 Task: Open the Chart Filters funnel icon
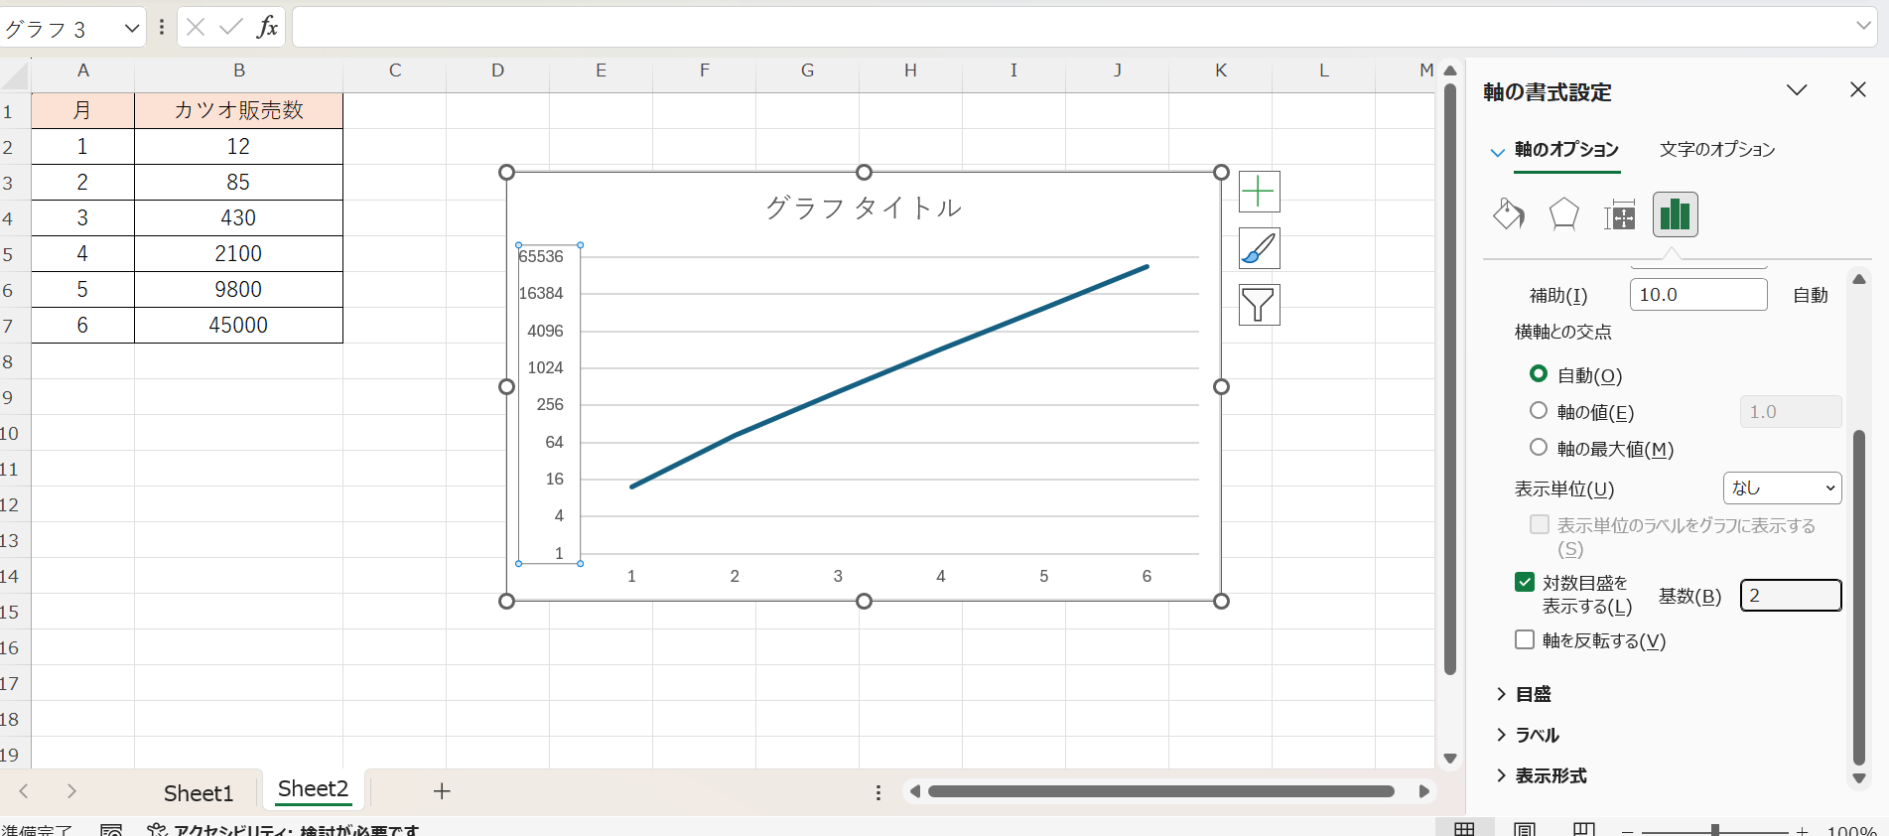[1259, 305]
